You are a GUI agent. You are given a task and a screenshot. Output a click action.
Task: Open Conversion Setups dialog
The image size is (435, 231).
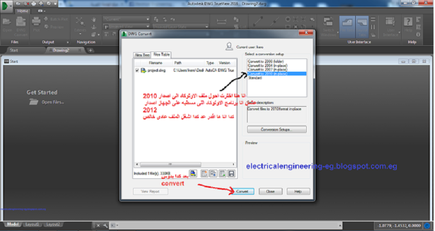click(x=277, y=130)
